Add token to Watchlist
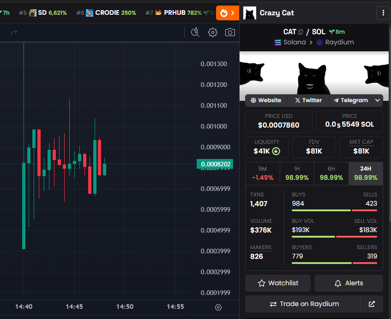 point(278,283)
